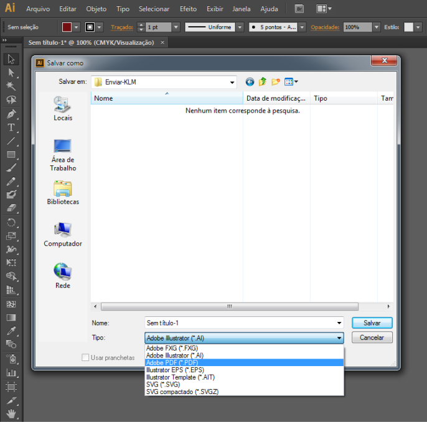Select the Hand tool
The image size is (427, 422).
tap(11, 415)
